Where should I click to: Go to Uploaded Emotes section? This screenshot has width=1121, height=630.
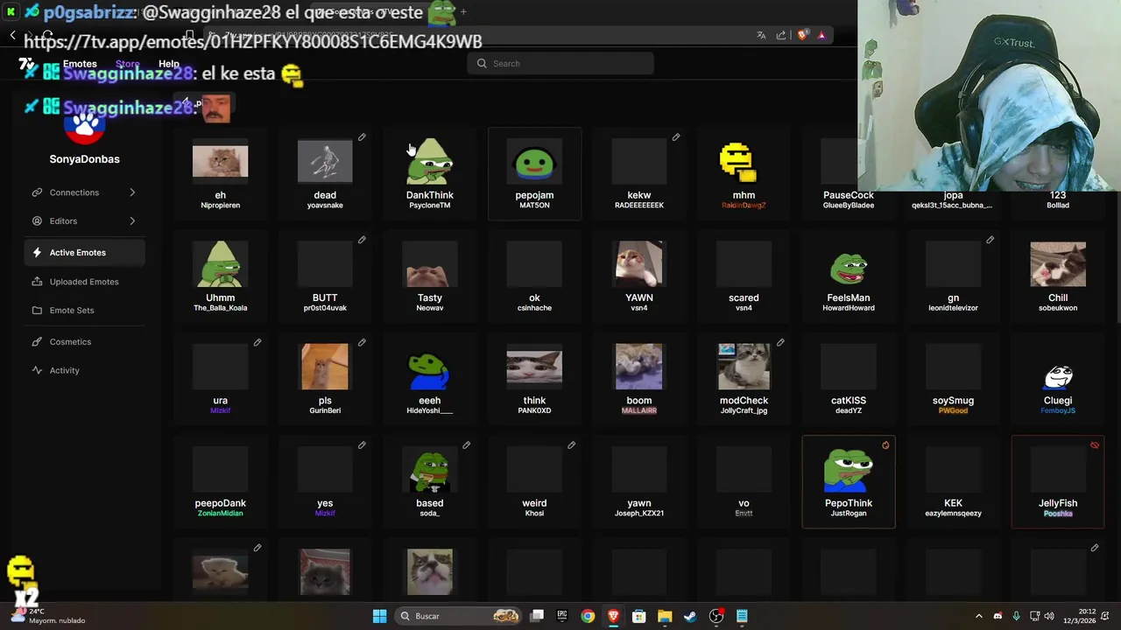click(x=85, y=282)
